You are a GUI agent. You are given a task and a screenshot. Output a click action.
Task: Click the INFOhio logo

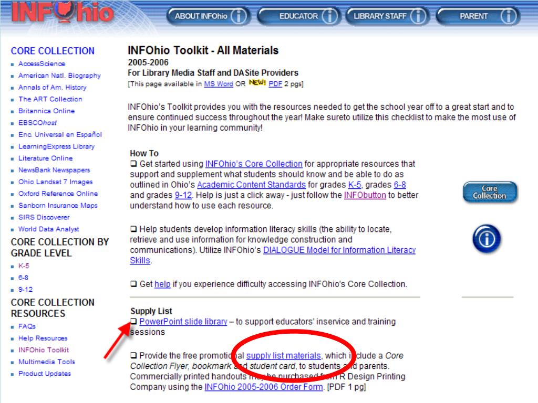pos(63,13)
